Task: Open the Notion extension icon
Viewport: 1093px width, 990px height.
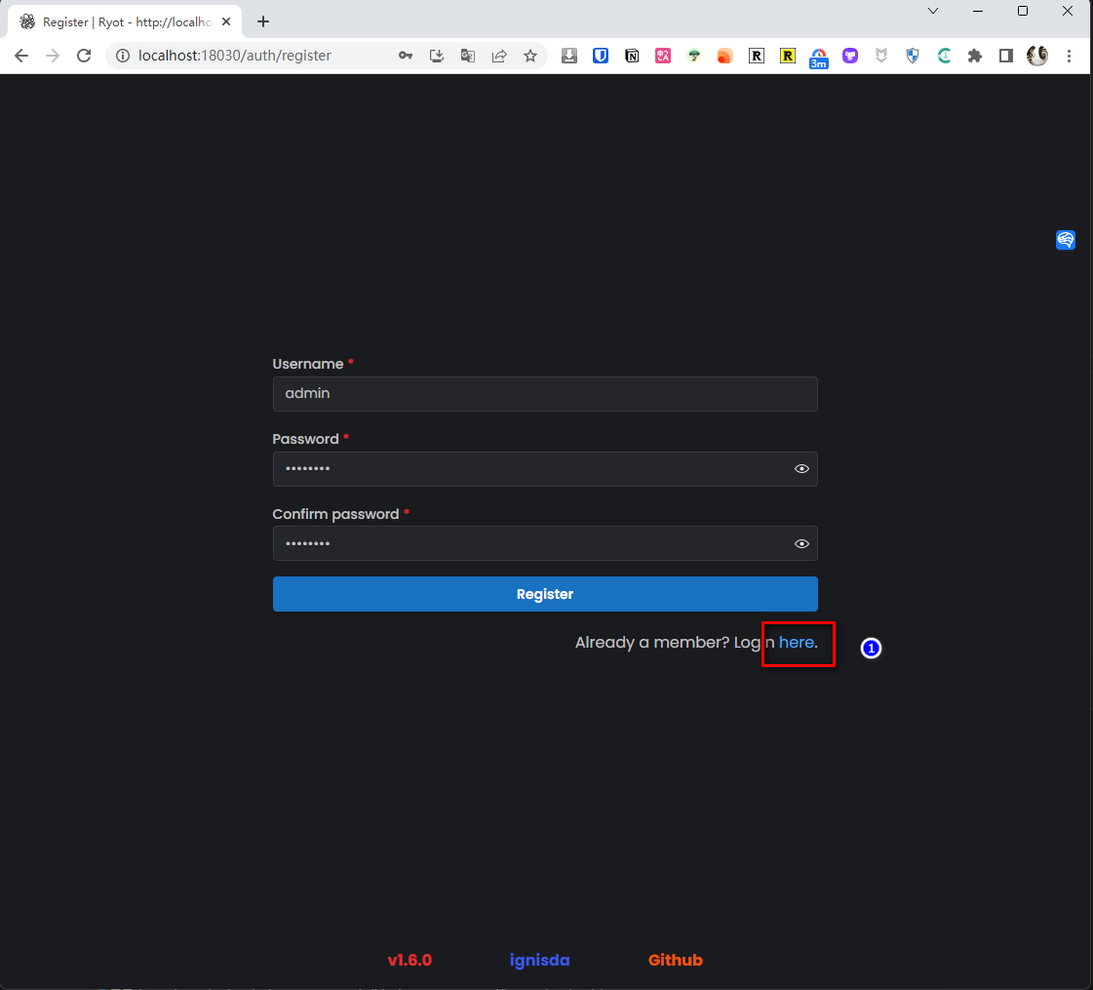Action: click(632, 57)
